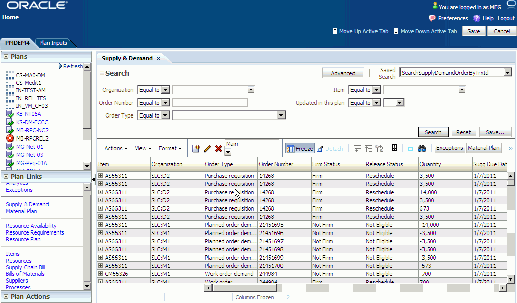Click Move Down Active Tab arrow icon
The height and width of the screenshot is (303, 517).
(x=396, y=31)
